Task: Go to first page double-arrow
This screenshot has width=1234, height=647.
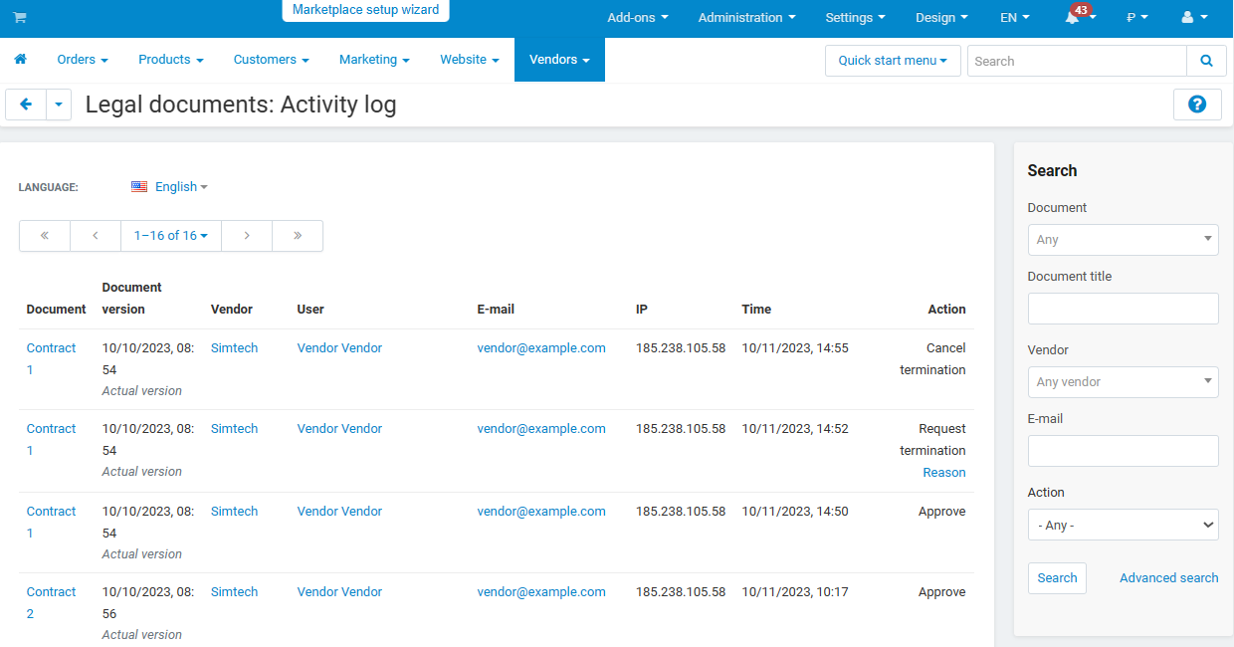Action: tap(45, 236)
